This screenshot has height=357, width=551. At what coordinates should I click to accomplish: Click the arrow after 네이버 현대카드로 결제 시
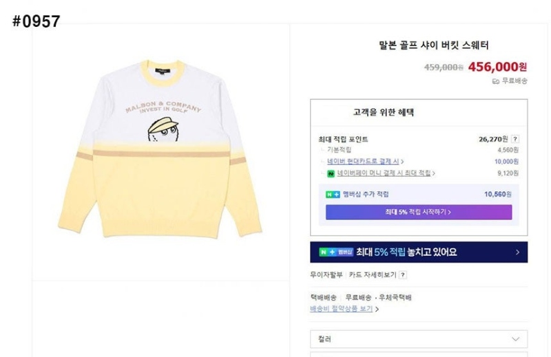[402, 162]
